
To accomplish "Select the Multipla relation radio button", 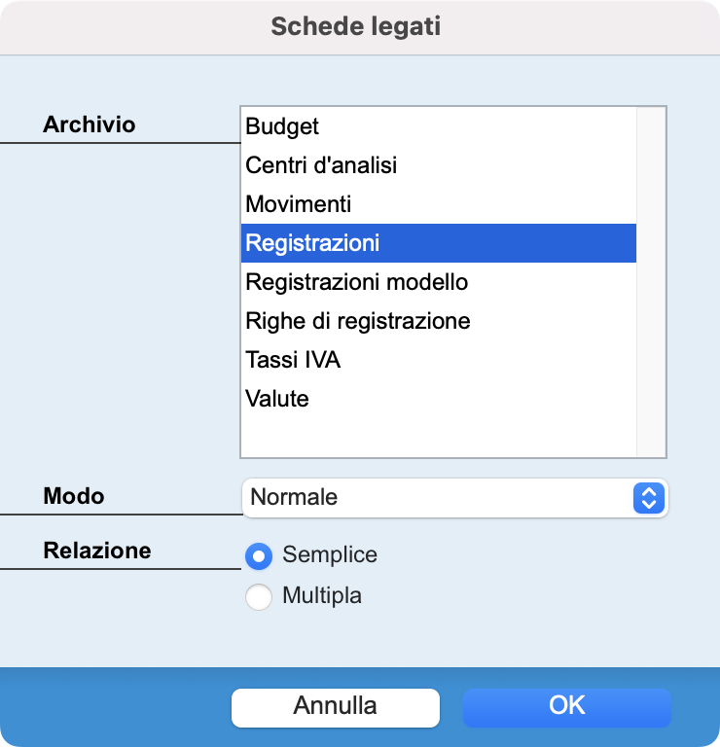I will point(259,596).
